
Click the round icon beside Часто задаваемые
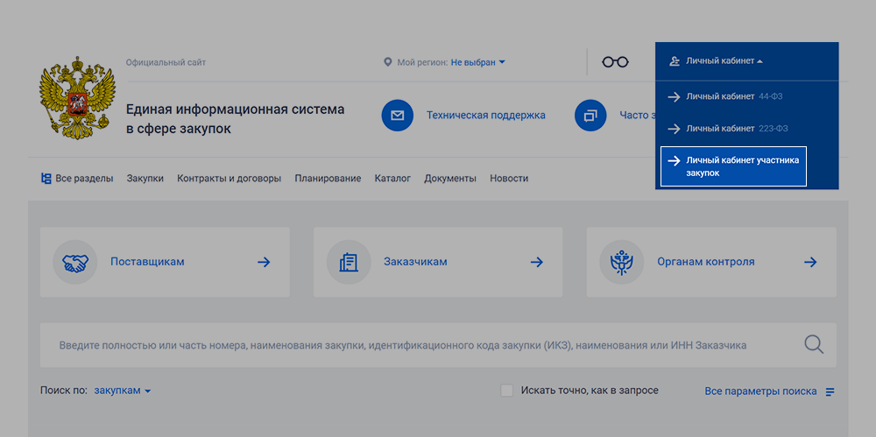[x=590, y=116]
